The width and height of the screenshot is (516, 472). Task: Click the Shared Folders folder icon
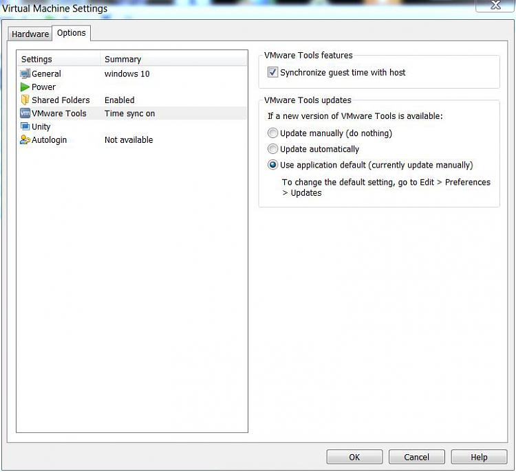[25, 100]
